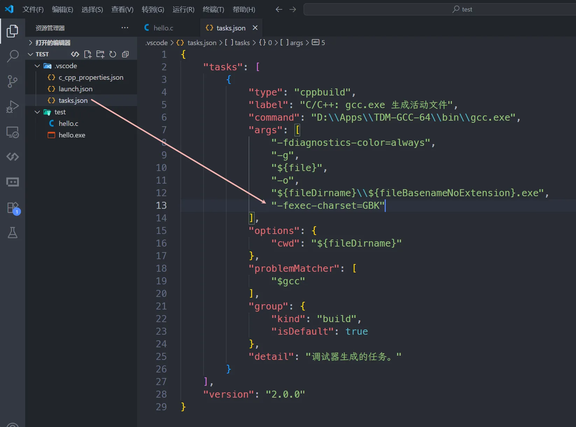Open the Extensions view with badge
576x427 pixels.
[x=13, y=208]
